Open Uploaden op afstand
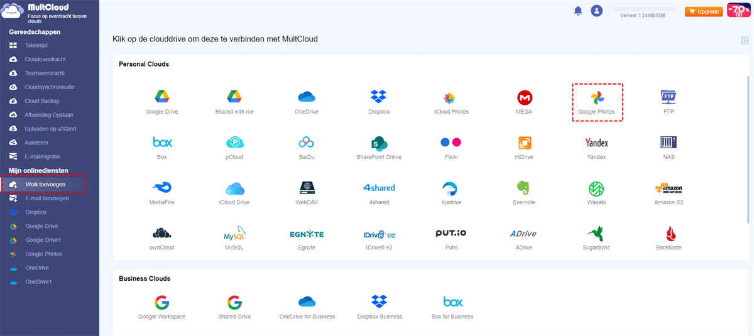The width and height of the screenshot is (754, 336). (49, 129)
